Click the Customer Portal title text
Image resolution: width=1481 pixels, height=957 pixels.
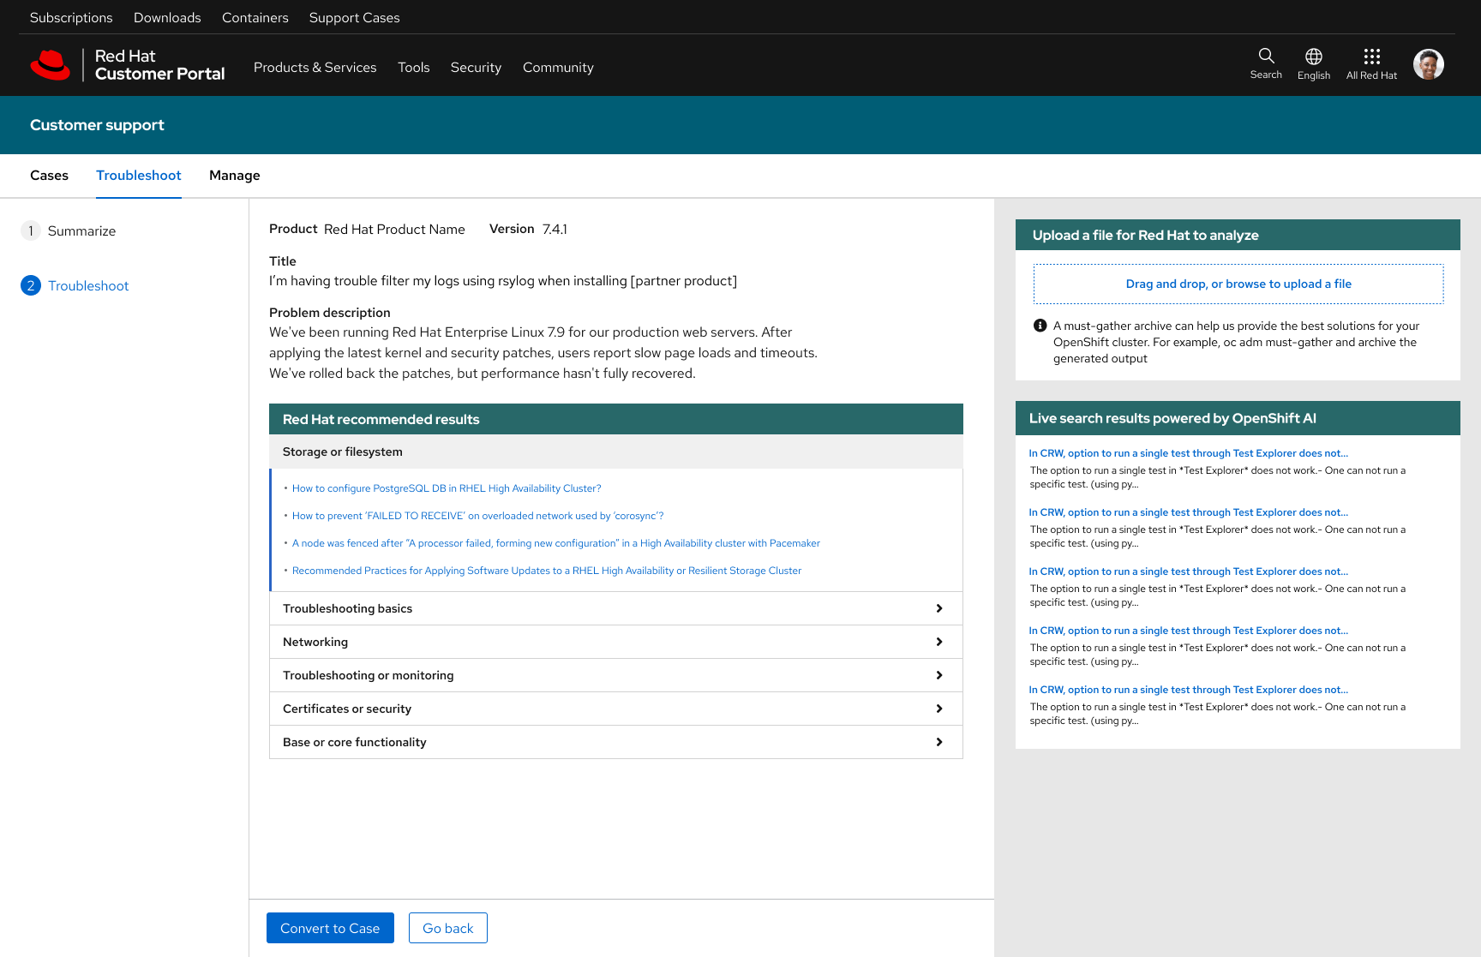[x=159, y=74]
